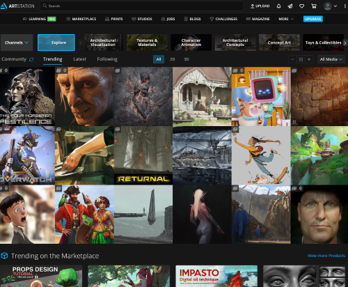Select the Character Animation channel
348x287 pixels.
coord(191,42)
